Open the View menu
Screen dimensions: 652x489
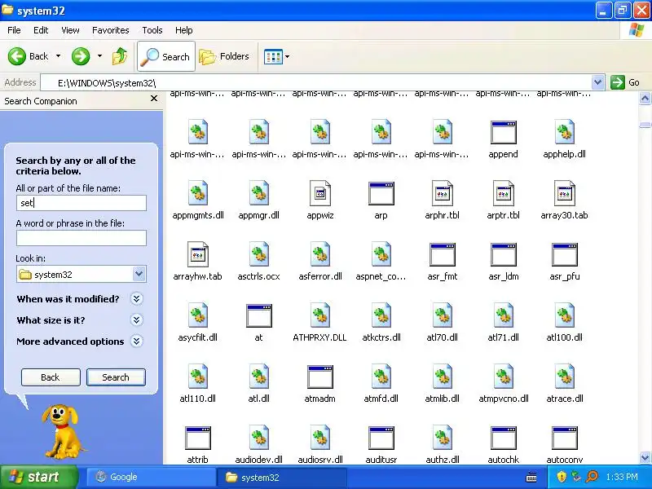(x=70, y=30)
